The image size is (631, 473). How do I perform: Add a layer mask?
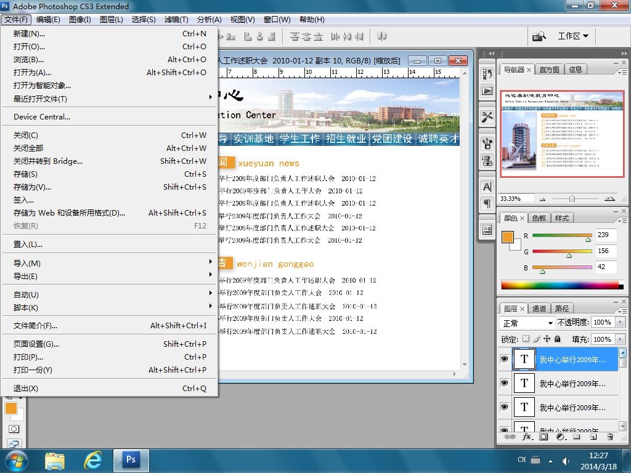click(x=543, y=437)
